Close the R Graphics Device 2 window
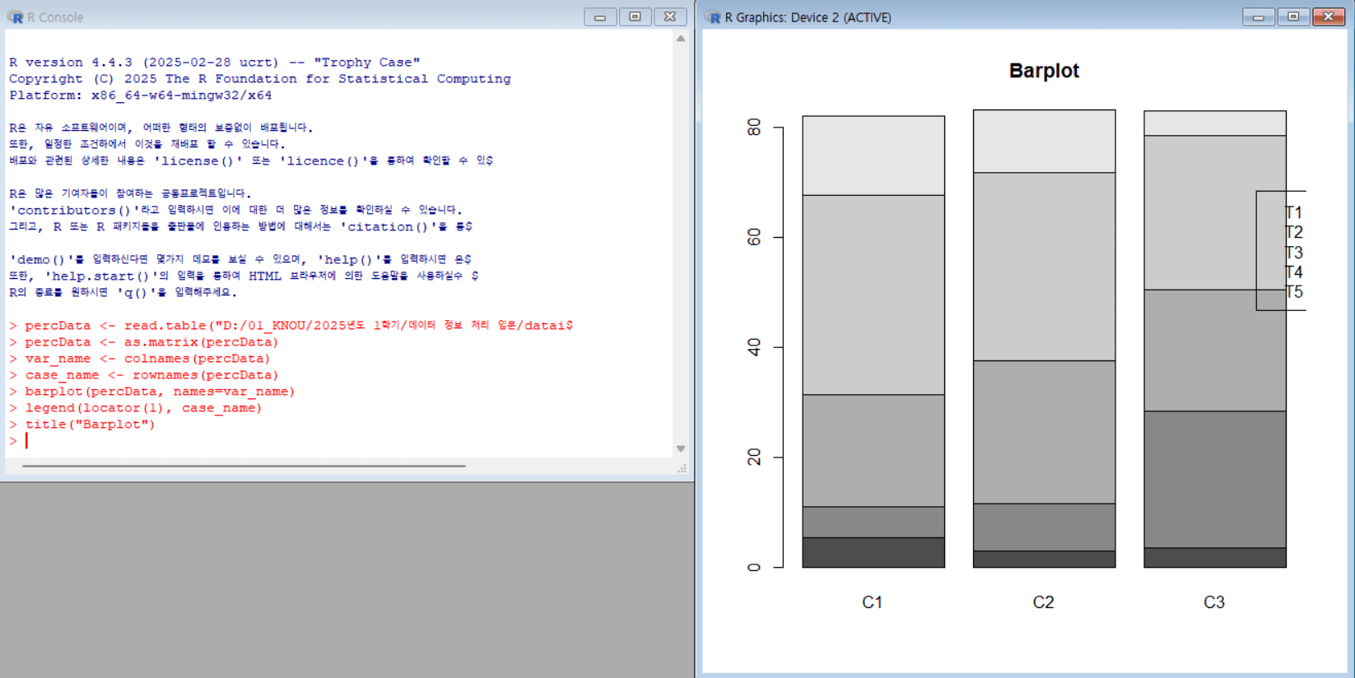Image resolution: width=1355 pixels, height=678 pixels. (1329, 17)
